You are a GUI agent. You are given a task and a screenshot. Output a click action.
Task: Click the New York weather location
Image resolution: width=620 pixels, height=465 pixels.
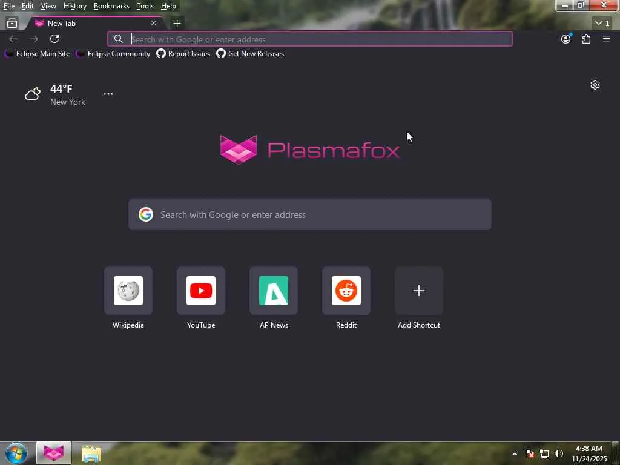click(x=68, y=102)
